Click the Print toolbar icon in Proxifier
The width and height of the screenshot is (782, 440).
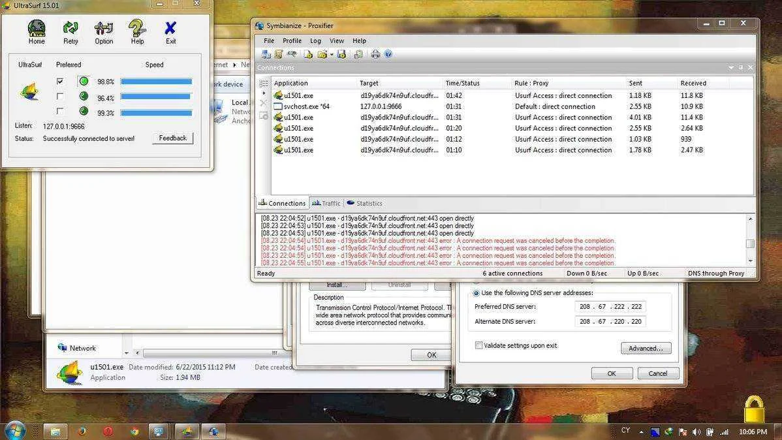coord(375,54)
